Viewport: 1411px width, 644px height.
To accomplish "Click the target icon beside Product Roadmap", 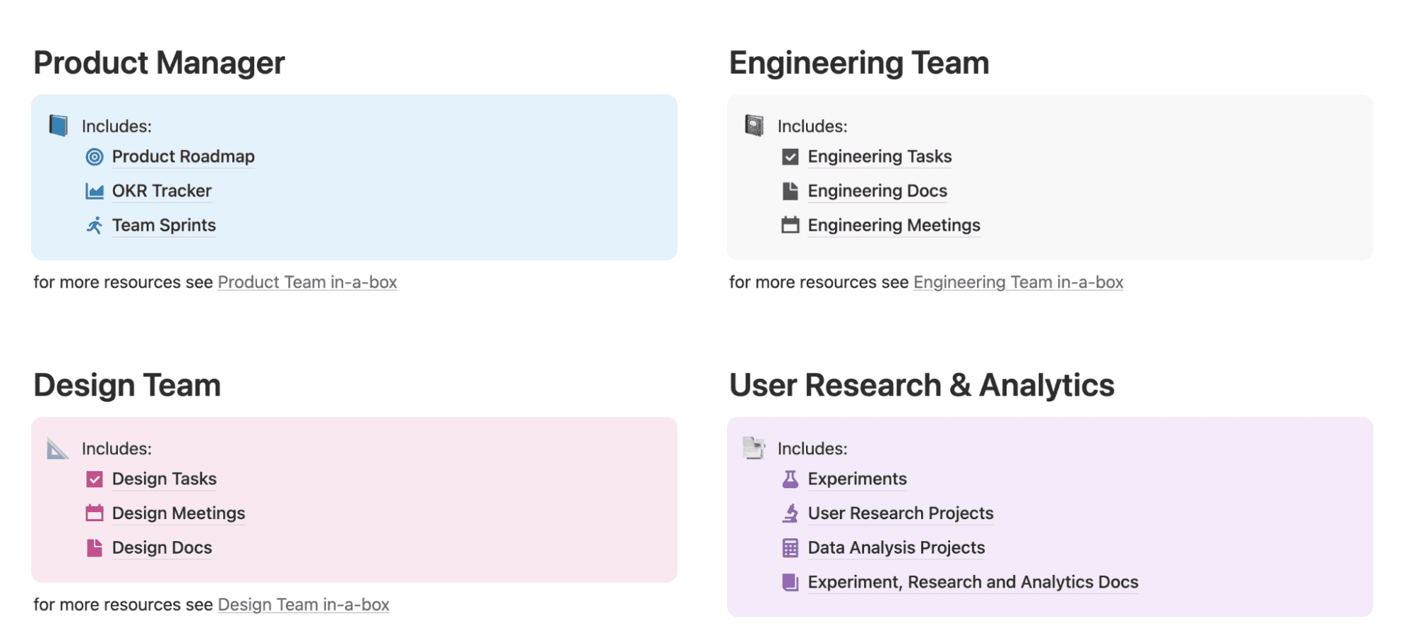I will [94, 157].
